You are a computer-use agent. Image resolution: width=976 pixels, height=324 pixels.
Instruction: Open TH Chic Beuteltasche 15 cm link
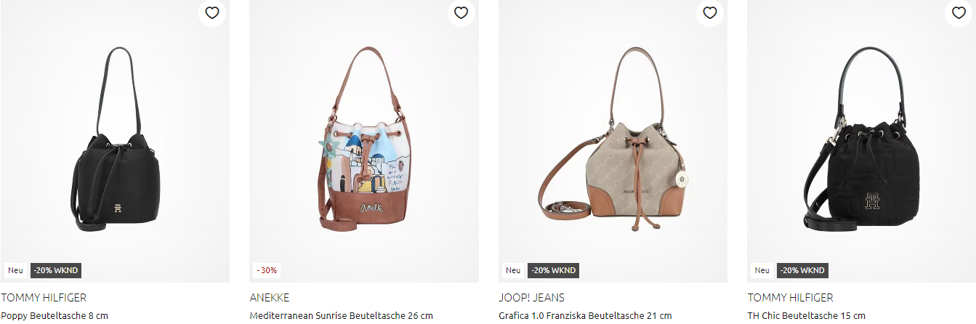coord(807,316)
